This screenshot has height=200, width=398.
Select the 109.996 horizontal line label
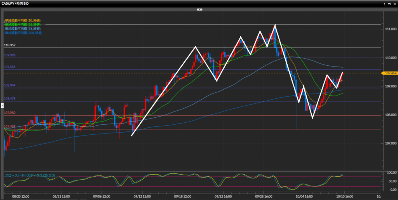point(9,56)
